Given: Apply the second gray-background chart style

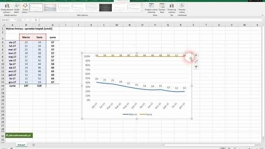Looking at the screenshot, I should pyautogui.click(x=50, y=7).
